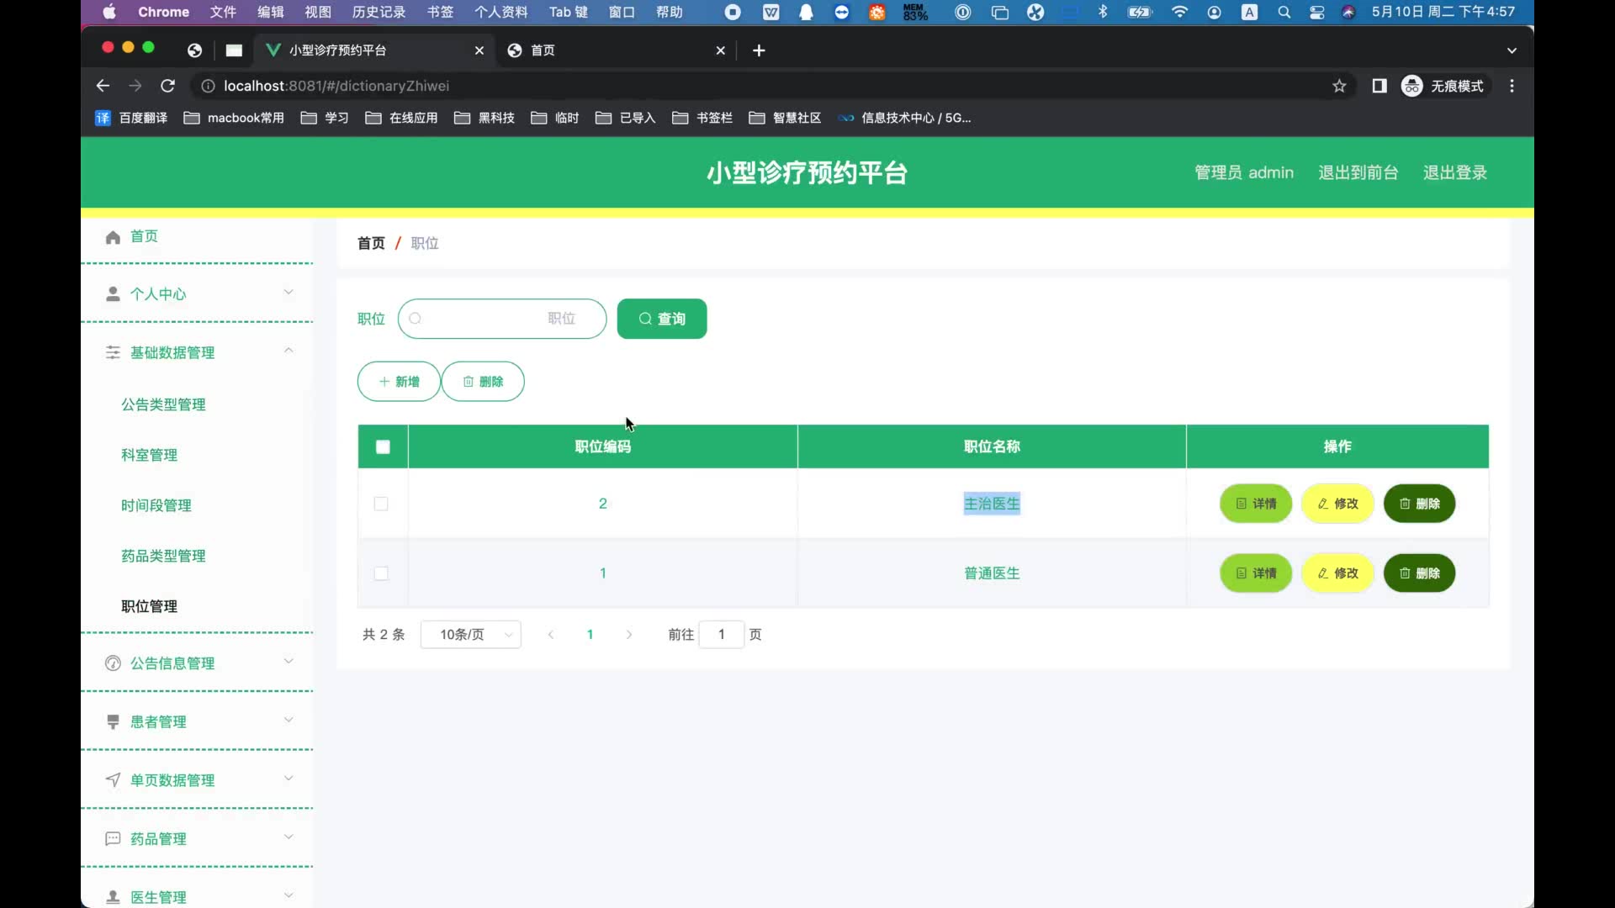The height and width of the screenshot is (908, 1615).
Task: Click the 查询 search button
Action: click(662, 319)
